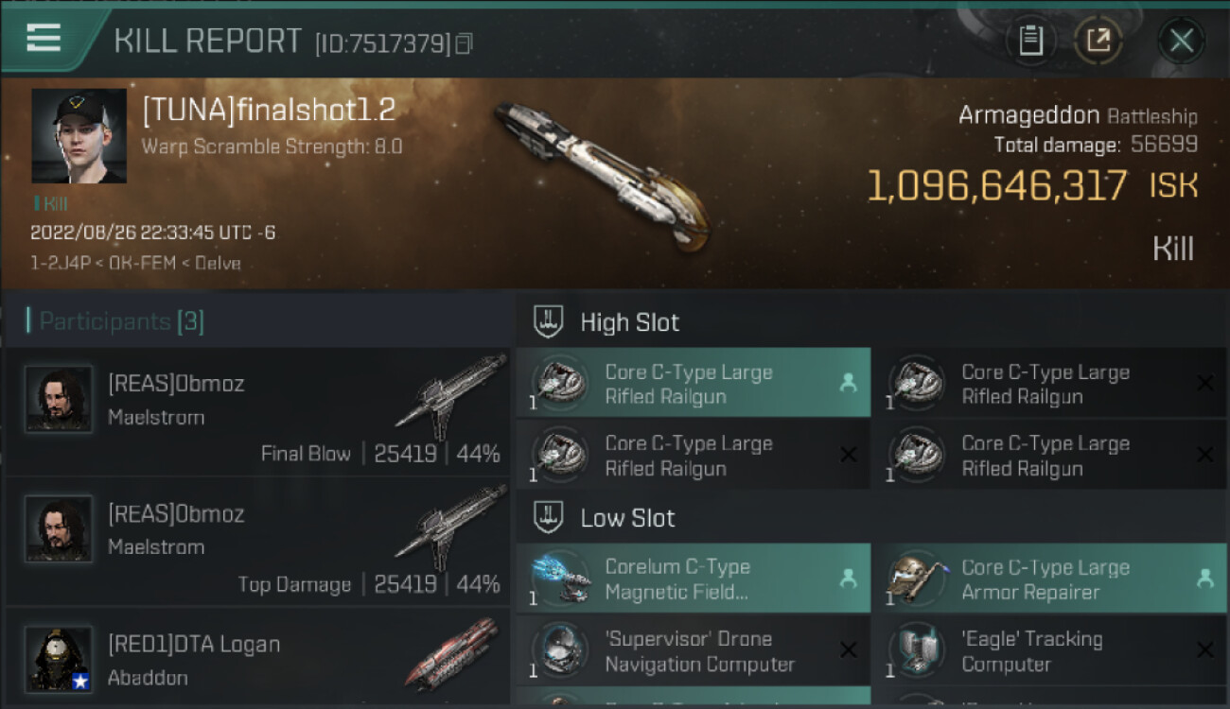This screenshot has width=1230, height=709.
Task: Select first highlighted Core C-Type Large Rifled Railgun
Action: [691, 383]
